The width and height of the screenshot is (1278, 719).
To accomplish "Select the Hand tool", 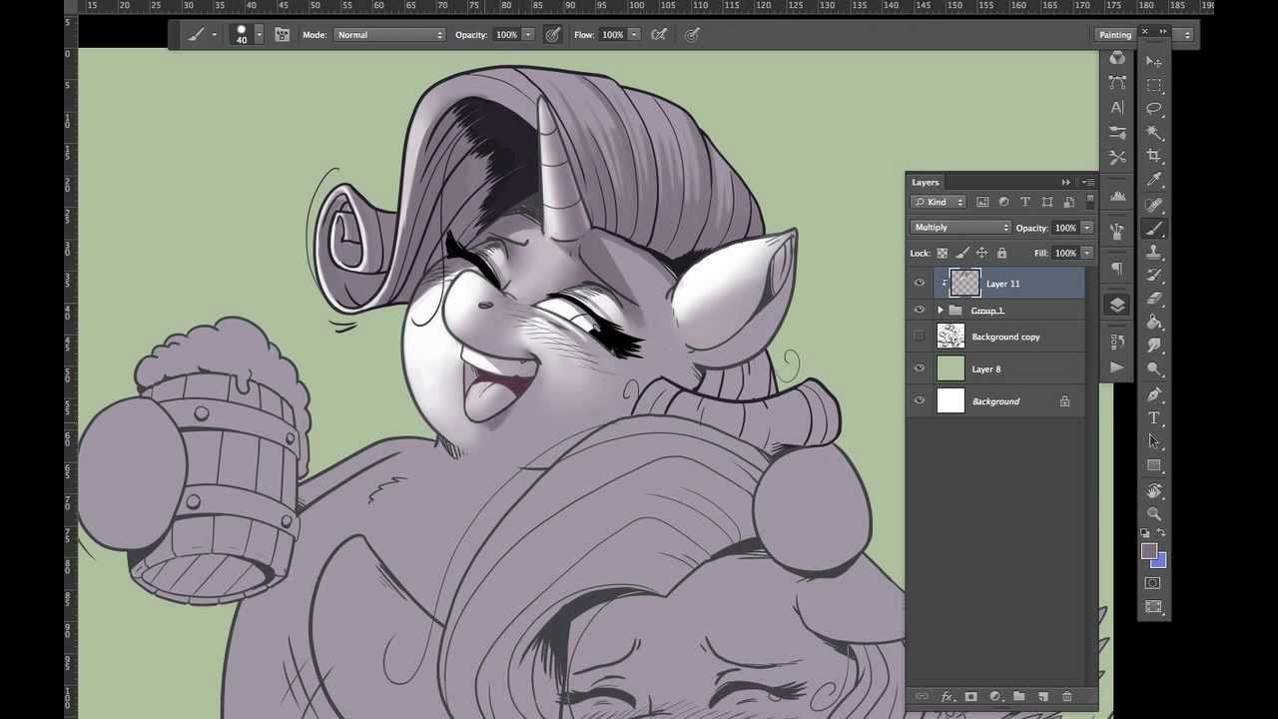I will click(1154, 490).
